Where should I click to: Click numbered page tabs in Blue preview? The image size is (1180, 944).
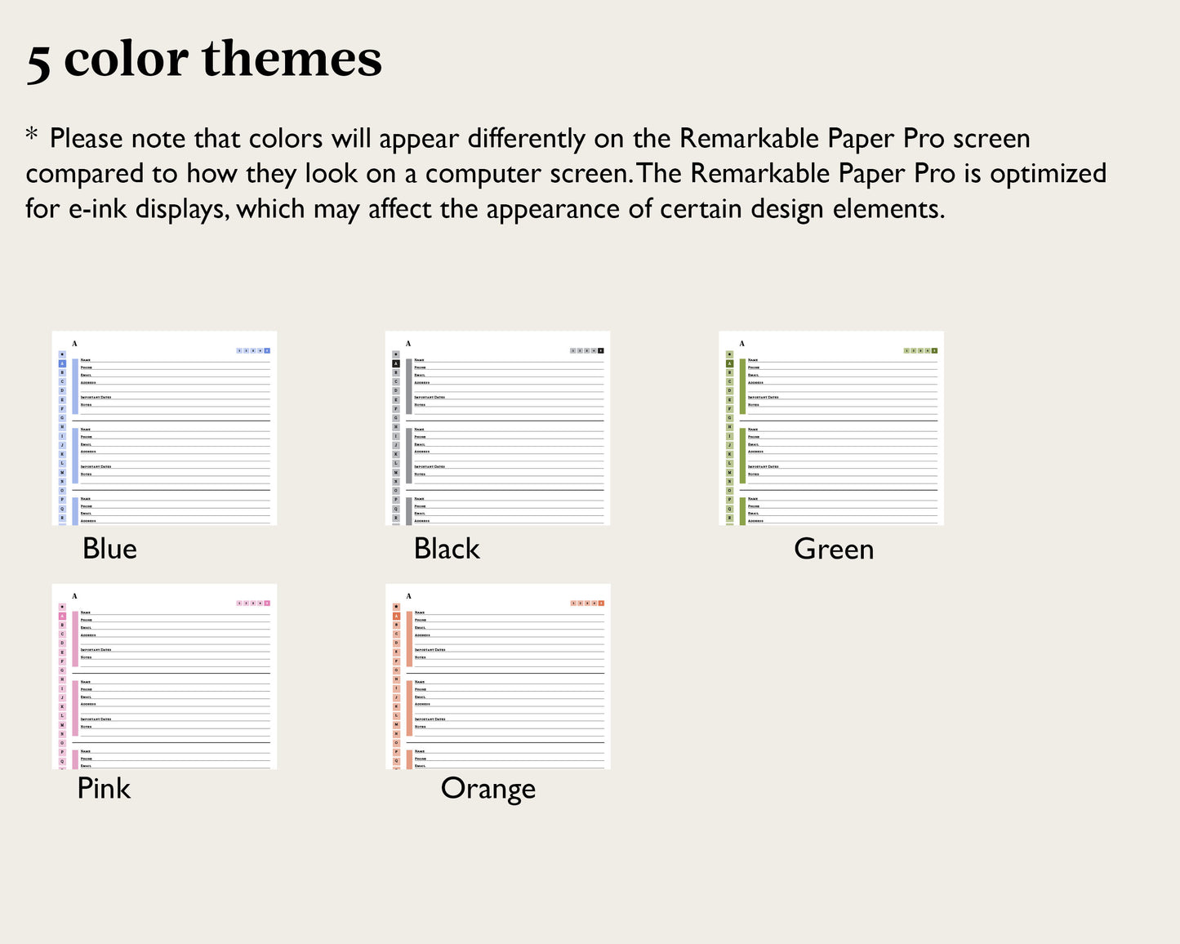253,350
